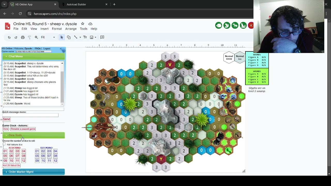Select the Text box tool
This screenshot has height=186, width=331.
click(85, 37)
